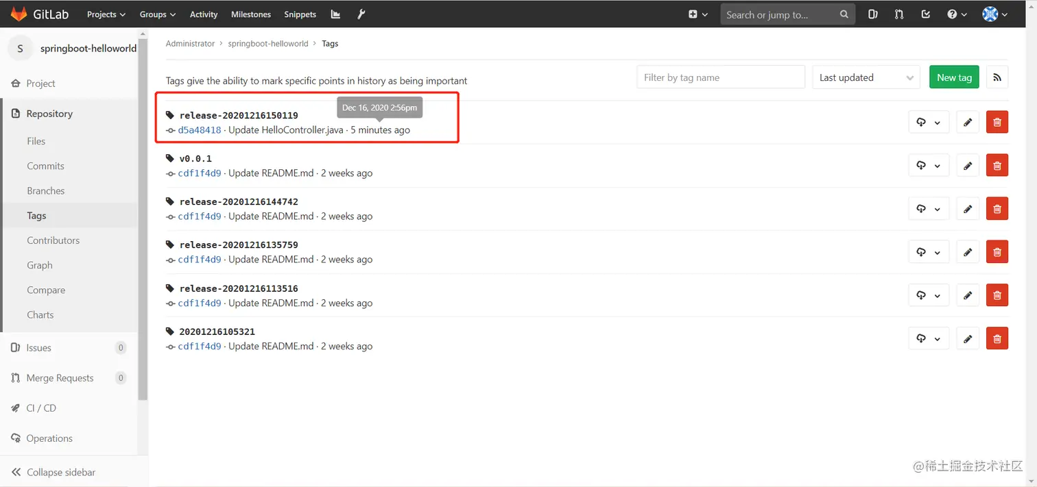Go to Snippets in top navbar
This screenshot has width=1037, height=487.
pos(300,14)
